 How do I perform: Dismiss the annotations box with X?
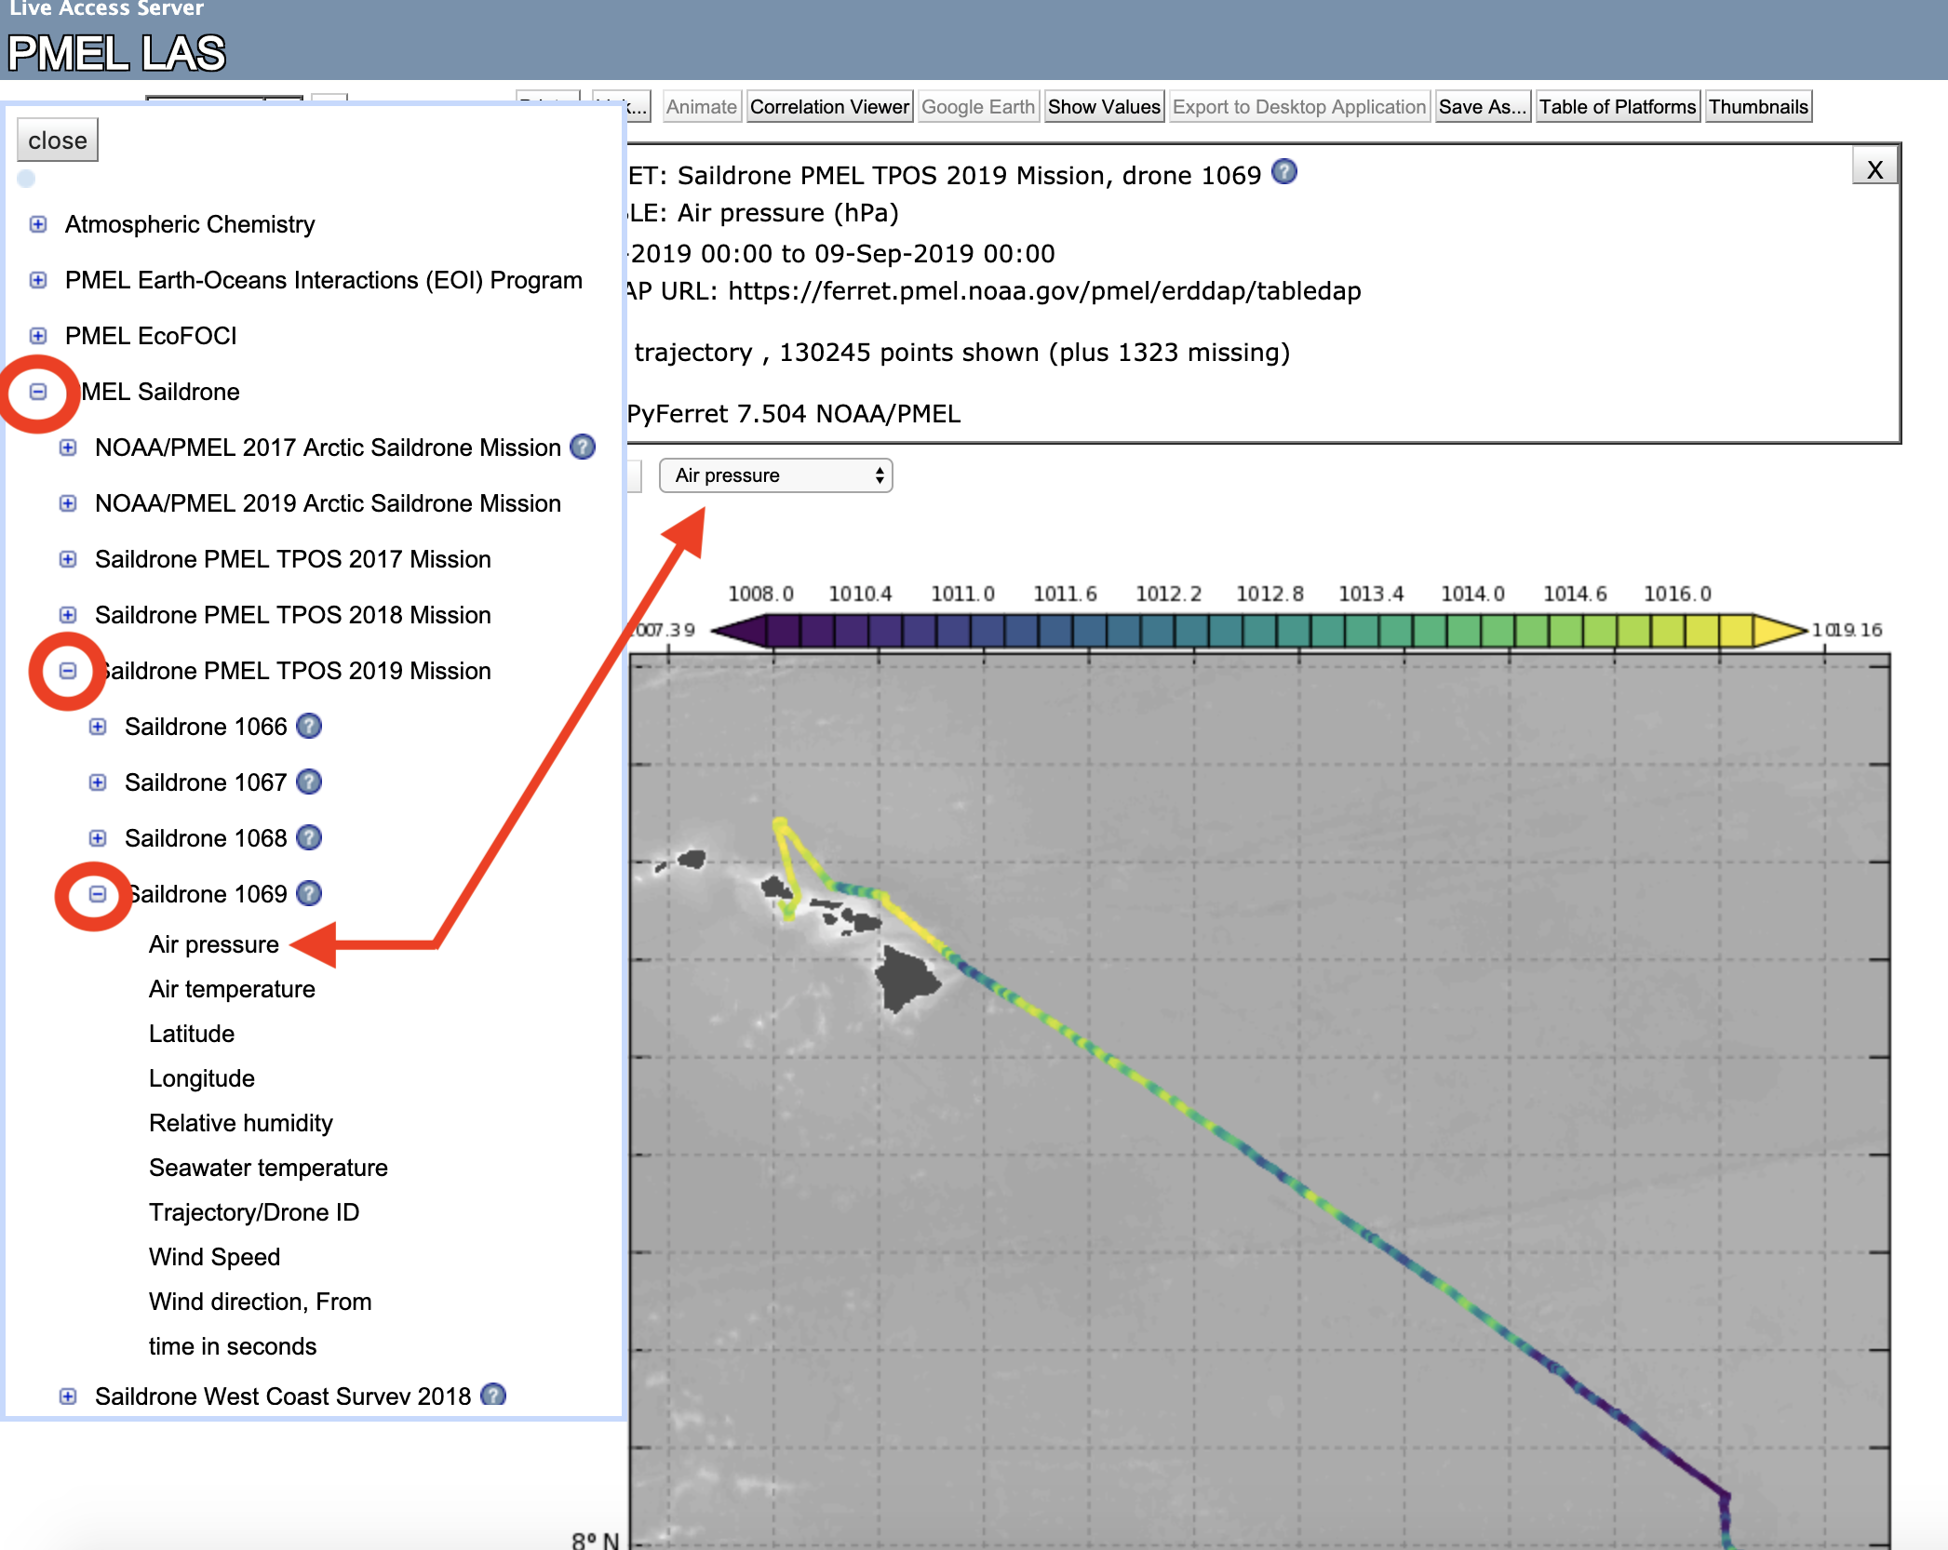1874,168
